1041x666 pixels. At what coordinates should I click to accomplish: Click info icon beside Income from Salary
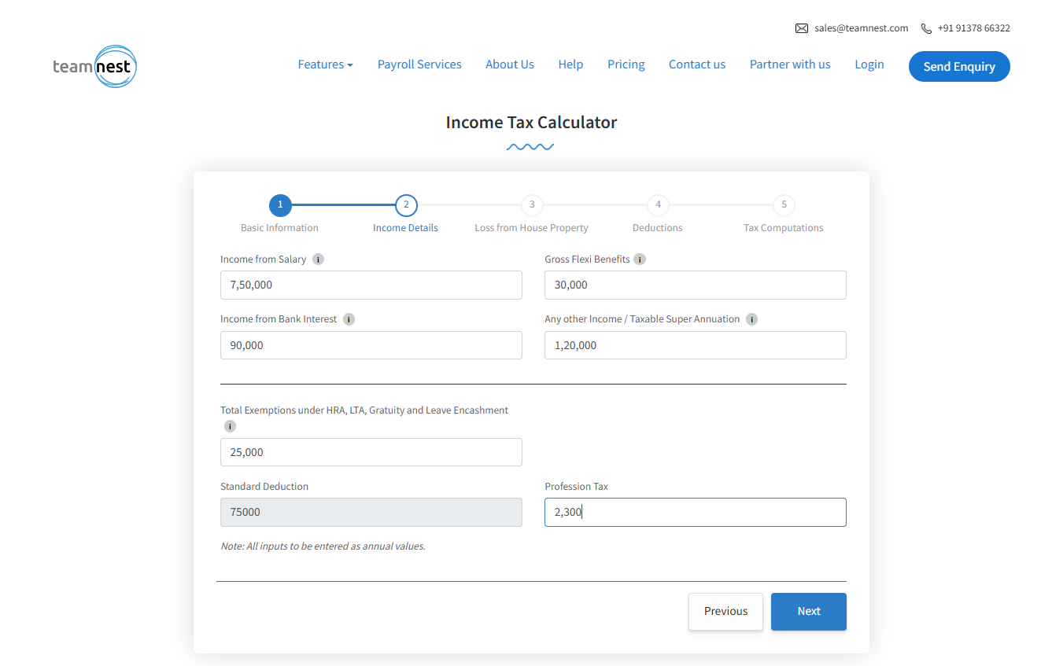coord(318,259)
